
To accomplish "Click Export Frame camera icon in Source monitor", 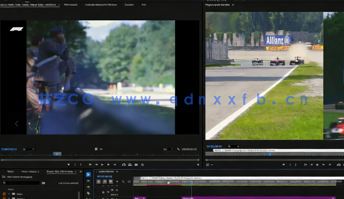I will tap(136, 165).
